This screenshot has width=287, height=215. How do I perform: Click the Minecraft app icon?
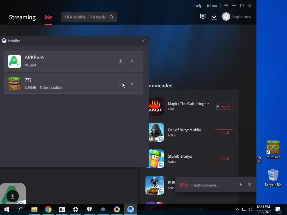point(15,84)
